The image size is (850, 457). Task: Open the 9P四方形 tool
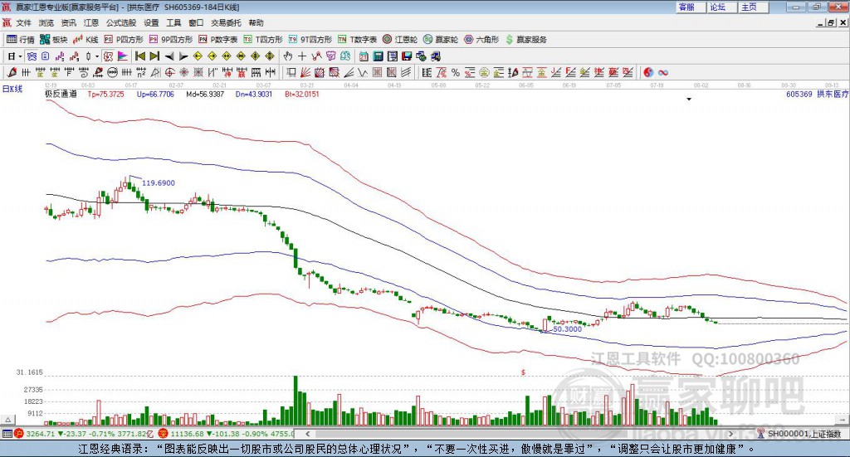point(170,40)
